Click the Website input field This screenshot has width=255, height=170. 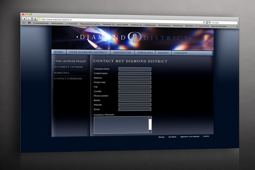[x=135, y=105]
